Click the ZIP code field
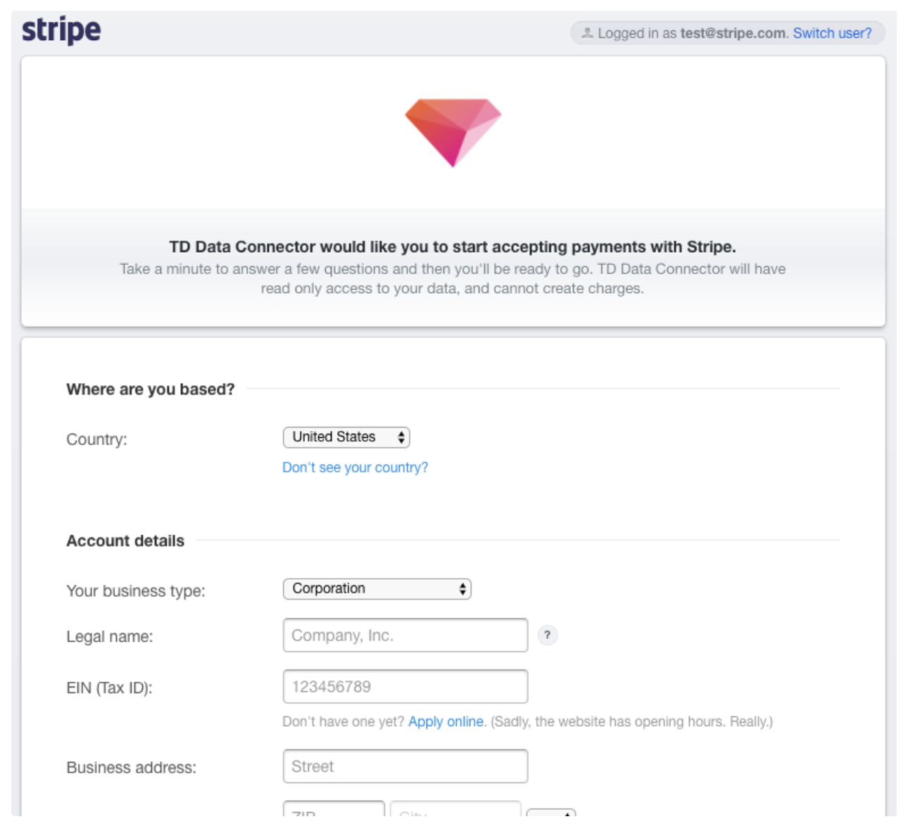Screen dimensions: 908x831 [334, 810]
